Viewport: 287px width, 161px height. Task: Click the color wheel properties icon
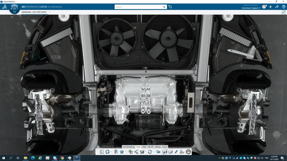pyautogui.click(x=130, y=152)
